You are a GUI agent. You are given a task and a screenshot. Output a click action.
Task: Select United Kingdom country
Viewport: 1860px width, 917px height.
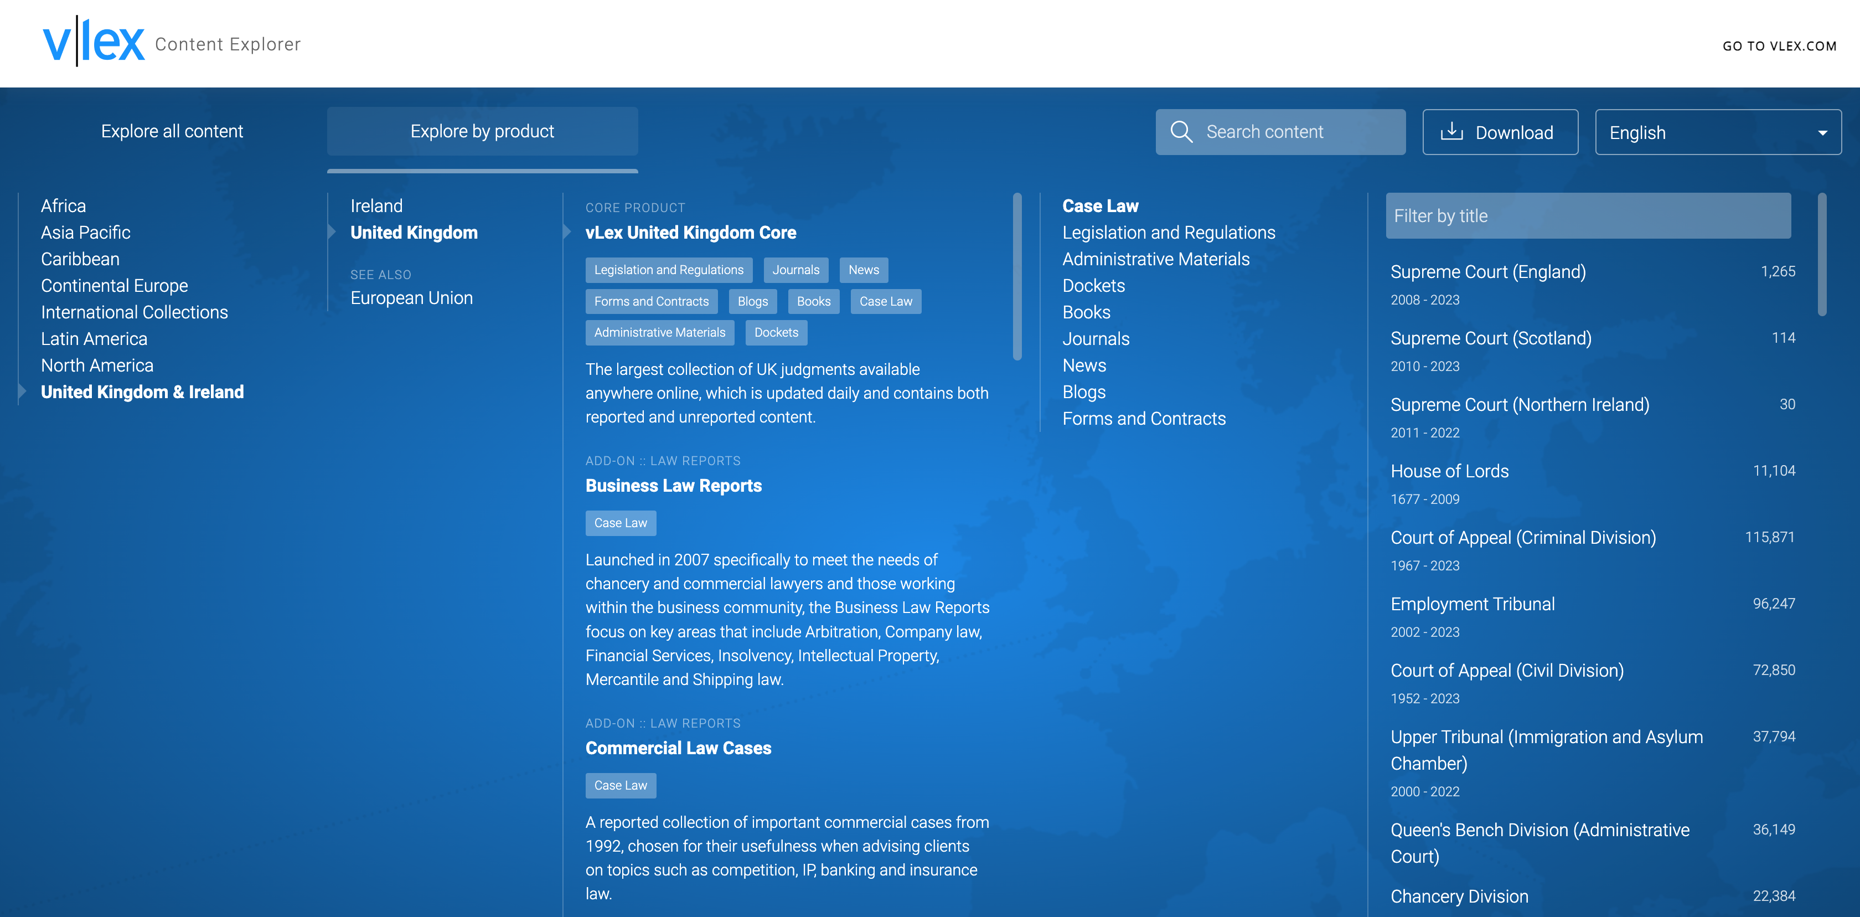click(x=414, y=233)
